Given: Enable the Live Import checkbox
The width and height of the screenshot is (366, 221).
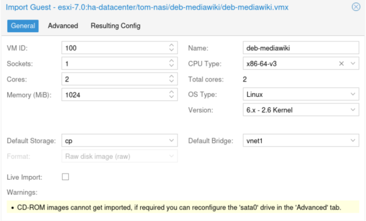Looking at the screenshot, I should 65,177.
